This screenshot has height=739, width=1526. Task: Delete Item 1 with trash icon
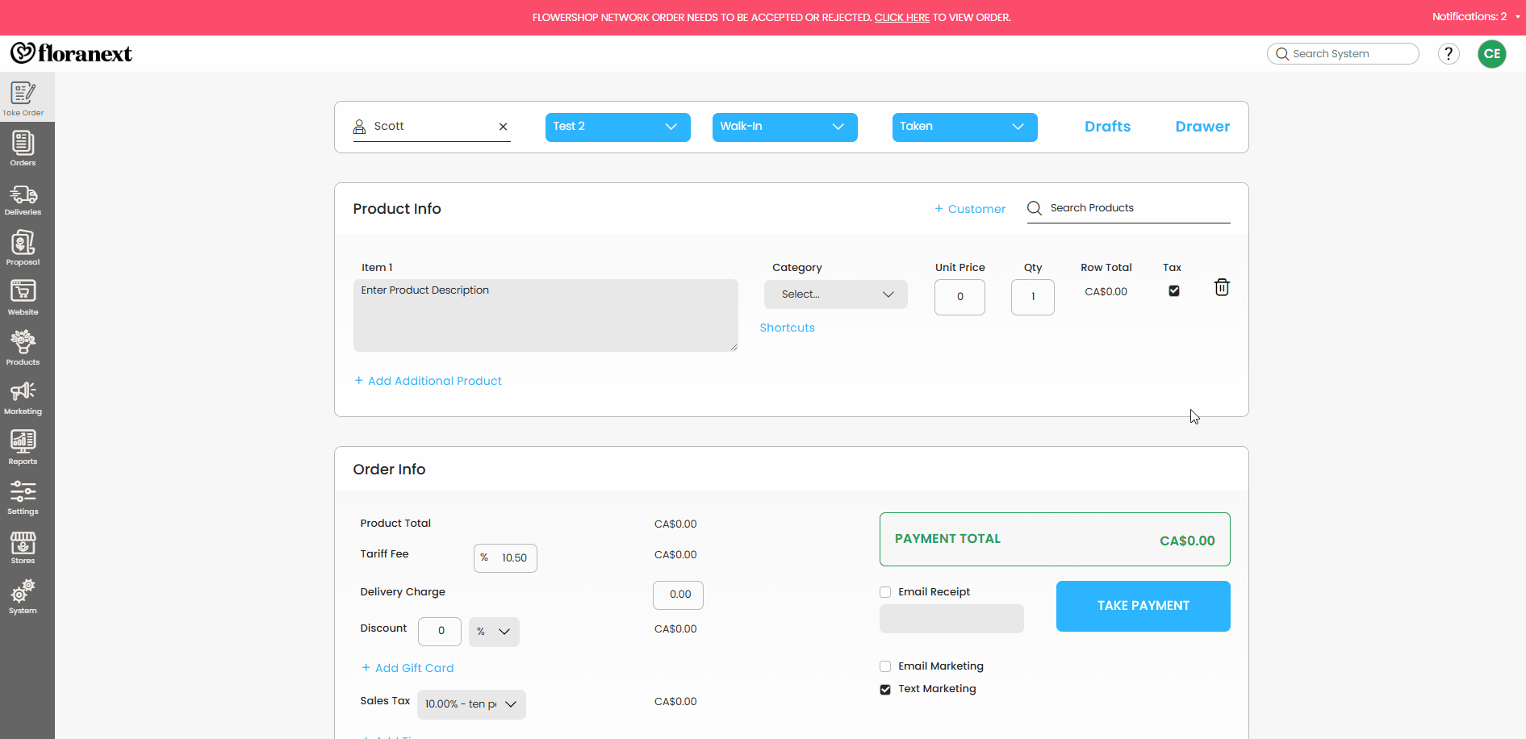pos(1222,287)
